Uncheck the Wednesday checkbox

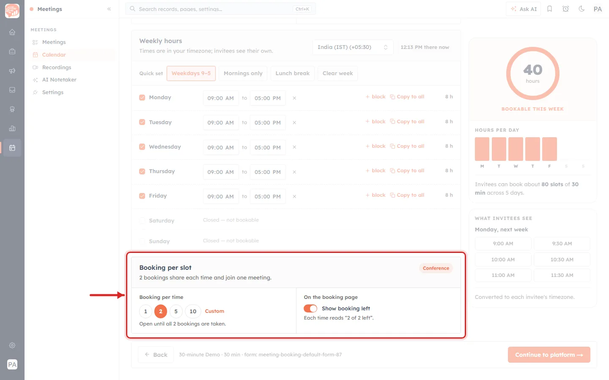pyautogui.click(x=142, y=147)
